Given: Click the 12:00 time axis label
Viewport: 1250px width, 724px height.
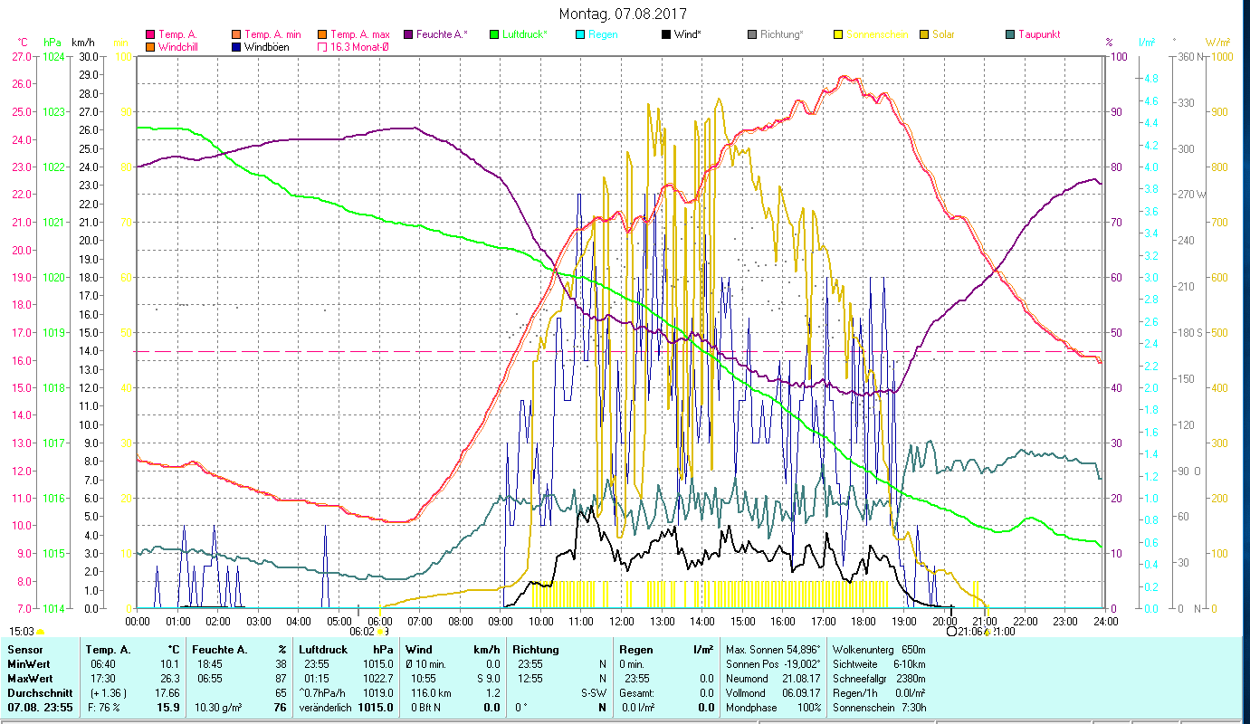Looking at the screenshot, I should tap(622, 621).
